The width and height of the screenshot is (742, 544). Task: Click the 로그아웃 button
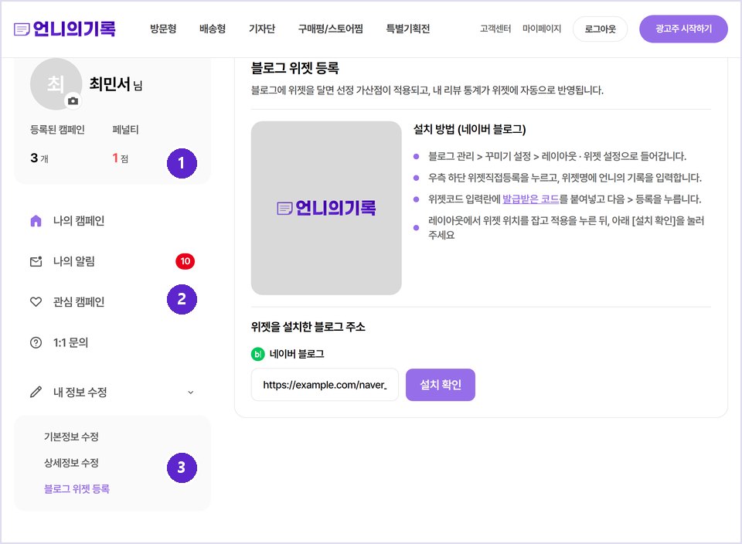tap(600, 29)
